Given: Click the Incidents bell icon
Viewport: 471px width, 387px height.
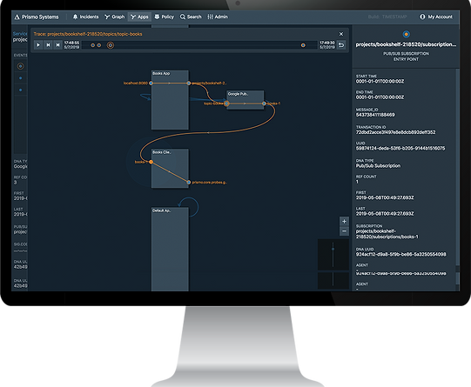Looking at the screenshot, I should [75, 17].
